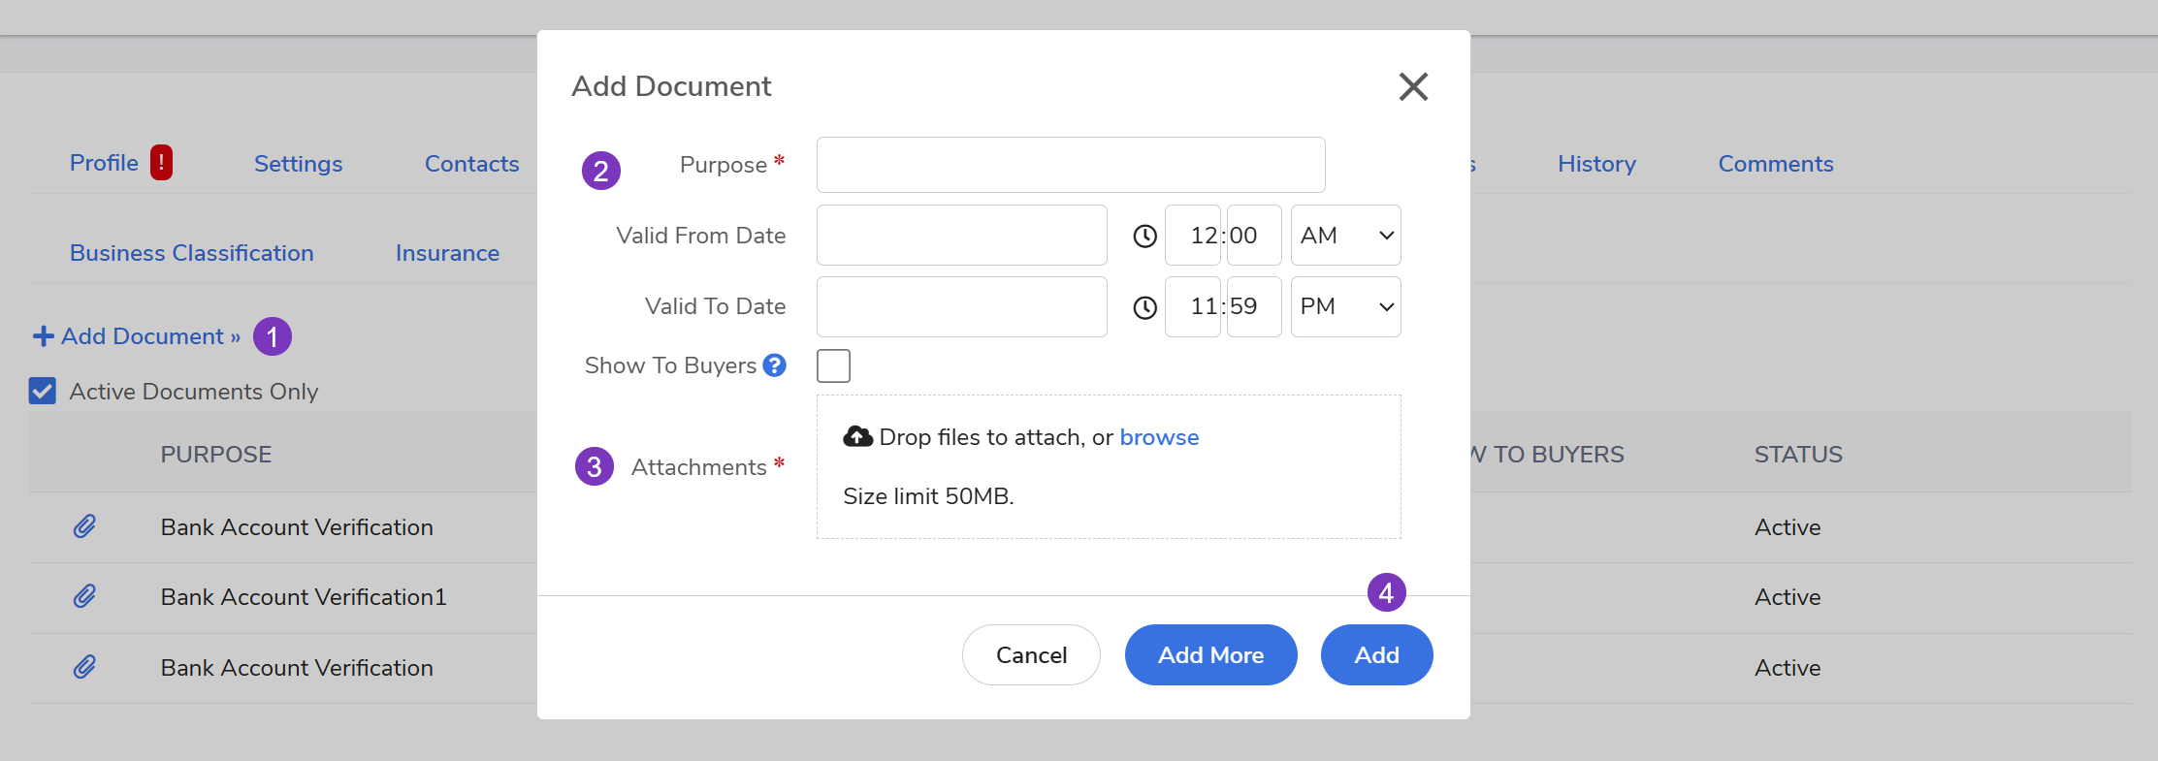The height and width of the screenshot is (761, 2158).
Task: Click the Add More button
Action: click(x=1210, y=655)
